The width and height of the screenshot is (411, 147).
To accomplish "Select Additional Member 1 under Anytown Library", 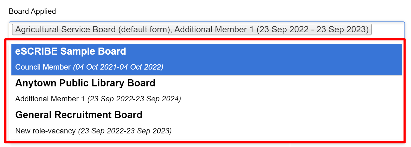I will [50, 99].
